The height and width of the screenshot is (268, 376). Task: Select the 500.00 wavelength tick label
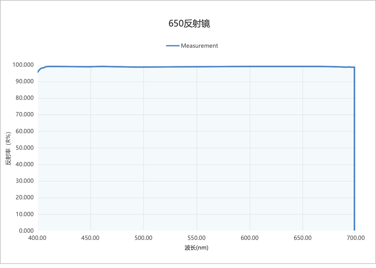[x=143, y=237]
